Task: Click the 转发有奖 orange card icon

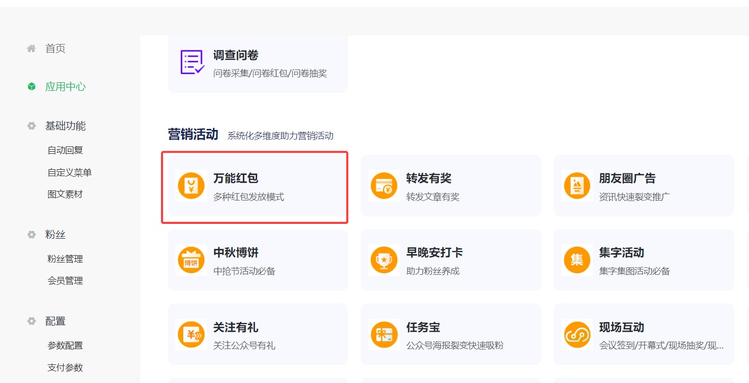Action: tap(384, 186)
